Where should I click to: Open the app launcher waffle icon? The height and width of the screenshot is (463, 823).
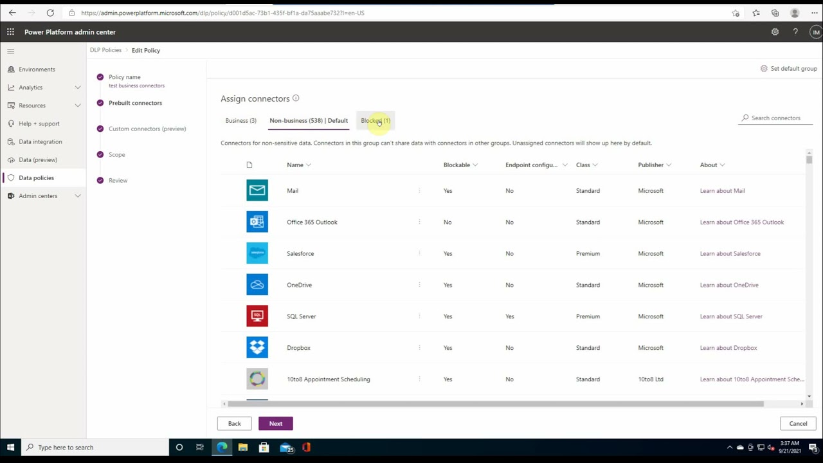tap(11, 32)
